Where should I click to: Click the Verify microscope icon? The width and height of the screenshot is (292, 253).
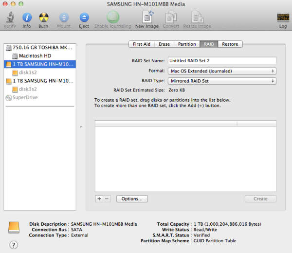[10, 17]
